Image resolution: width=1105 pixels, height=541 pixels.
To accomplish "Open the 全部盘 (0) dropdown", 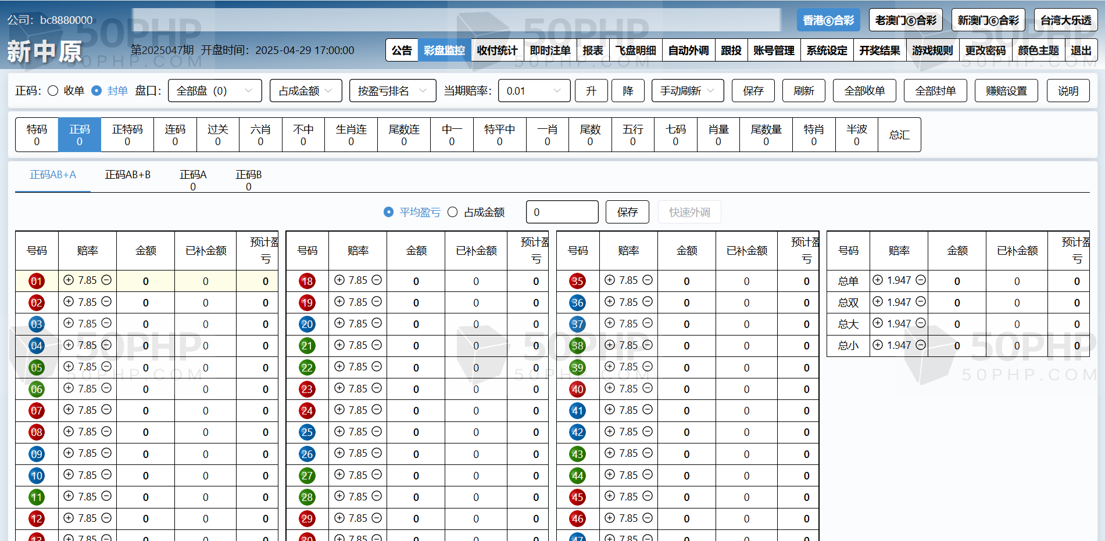I will point(214,91).
